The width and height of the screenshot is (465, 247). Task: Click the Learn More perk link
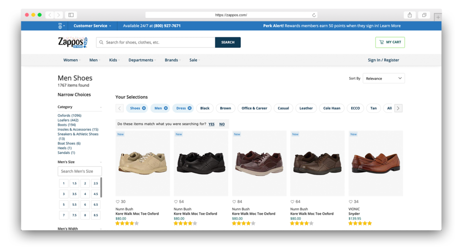tap(390, 26)
